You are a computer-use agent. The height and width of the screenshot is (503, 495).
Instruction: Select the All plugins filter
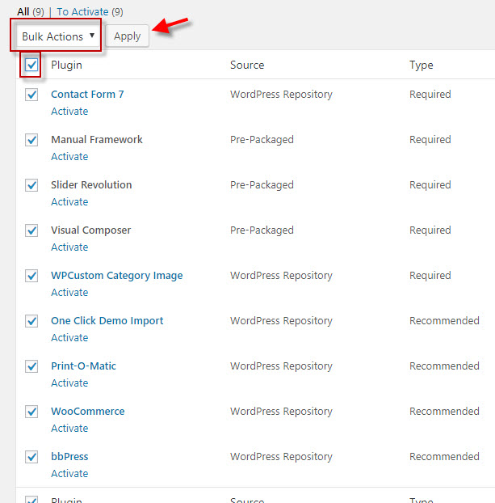23,11
